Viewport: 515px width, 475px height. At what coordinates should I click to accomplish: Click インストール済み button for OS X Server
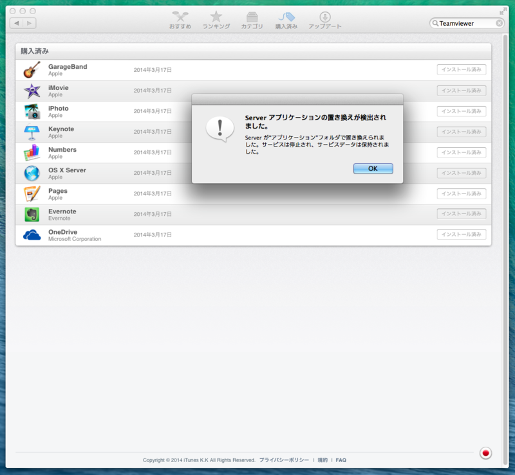tap(462, 173)
